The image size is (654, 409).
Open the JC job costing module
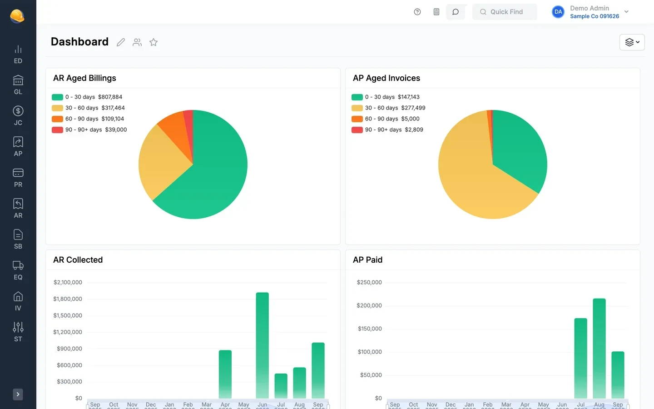click(18, 116)
